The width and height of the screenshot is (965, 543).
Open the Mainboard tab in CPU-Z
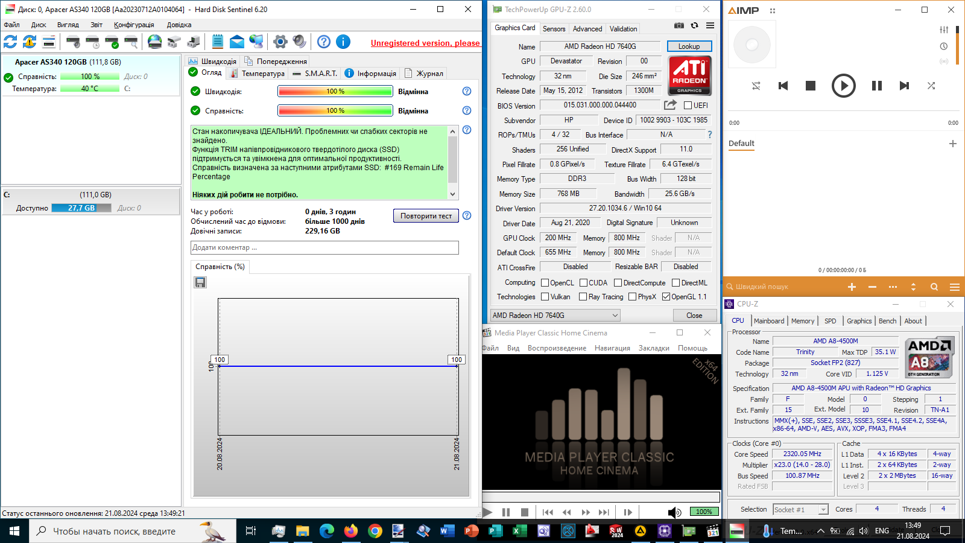point(769,321)
